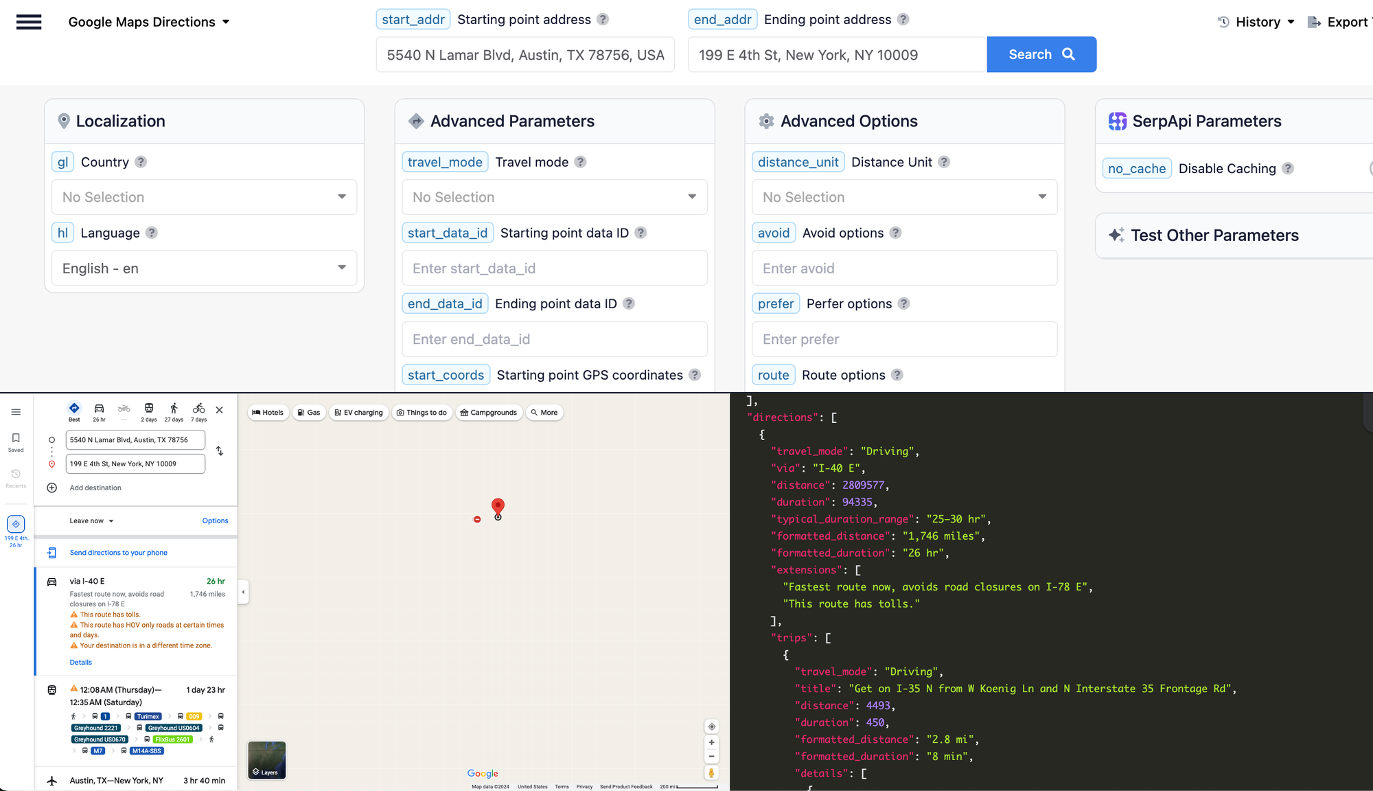Open the Country gl dropdown
The image size is (1373, 791).
204,197
